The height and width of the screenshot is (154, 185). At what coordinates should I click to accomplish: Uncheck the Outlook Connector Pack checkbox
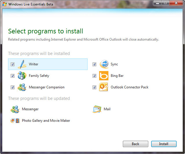pos(94,87)
